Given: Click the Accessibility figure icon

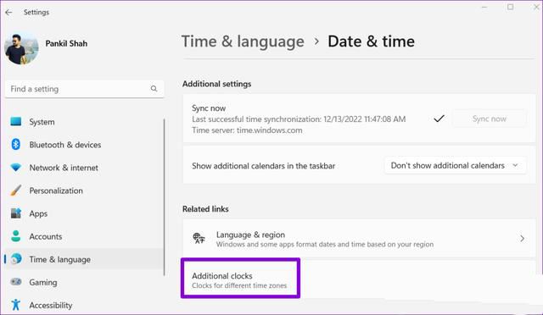Looking at the screenshot, I should click(x=16, y=305).
